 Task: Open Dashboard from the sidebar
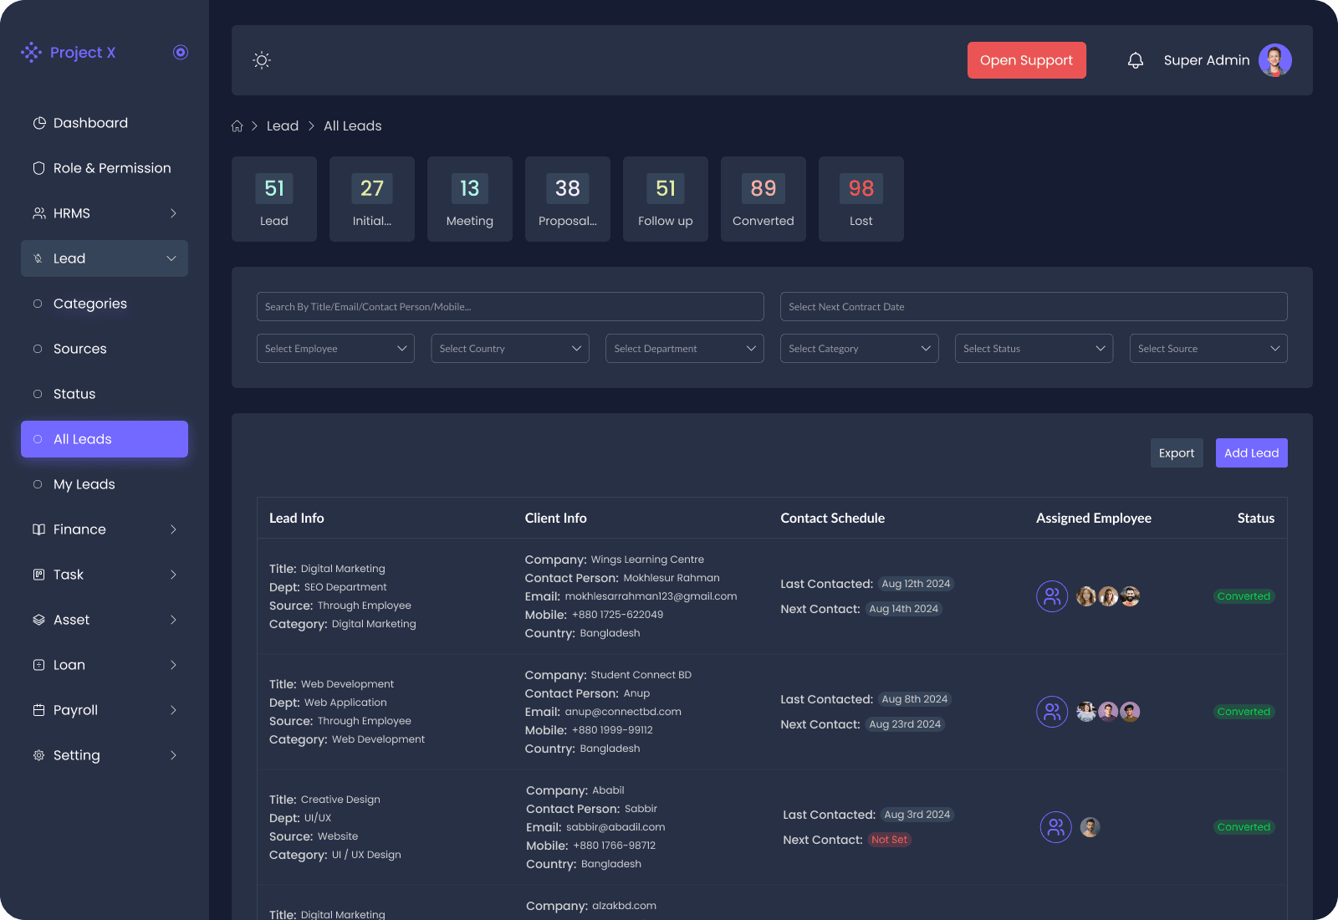pyautogui.click(x=90, y=123)
